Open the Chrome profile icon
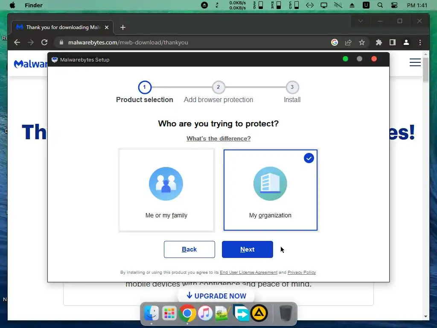This screenshot has width=437, height=328. [406, 42]
